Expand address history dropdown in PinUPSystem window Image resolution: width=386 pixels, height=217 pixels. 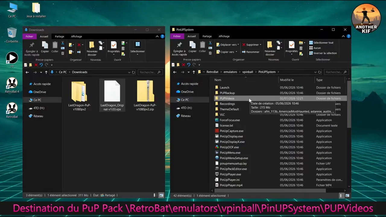coord(315,72)
